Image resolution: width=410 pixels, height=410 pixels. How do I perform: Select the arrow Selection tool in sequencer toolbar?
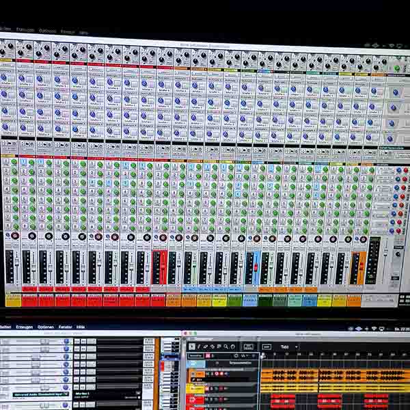click(192, 346)
